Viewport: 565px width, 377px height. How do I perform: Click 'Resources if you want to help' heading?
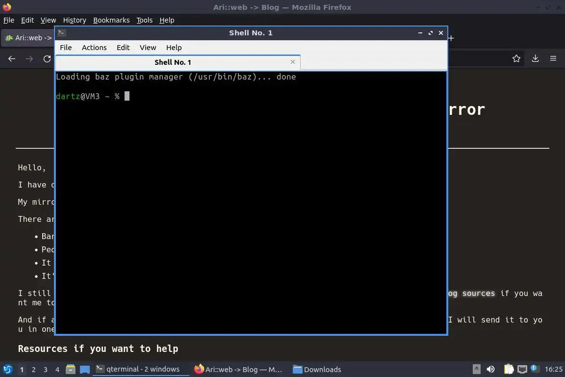(x=98, y=349)
